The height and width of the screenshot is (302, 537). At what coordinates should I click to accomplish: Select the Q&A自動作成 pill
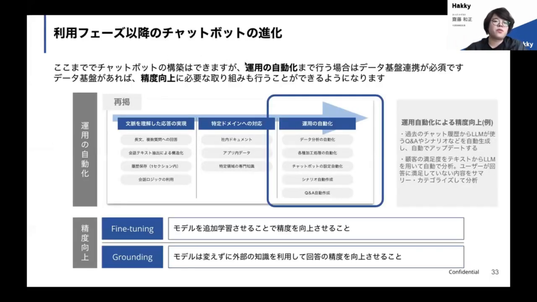coord(317,193)
